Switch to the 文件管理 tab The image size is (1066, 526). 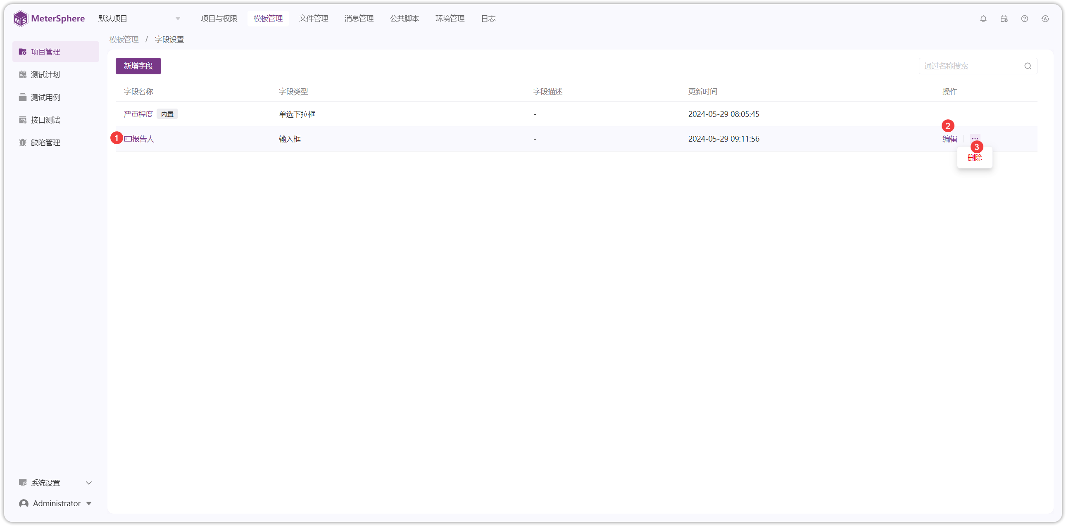314,19
